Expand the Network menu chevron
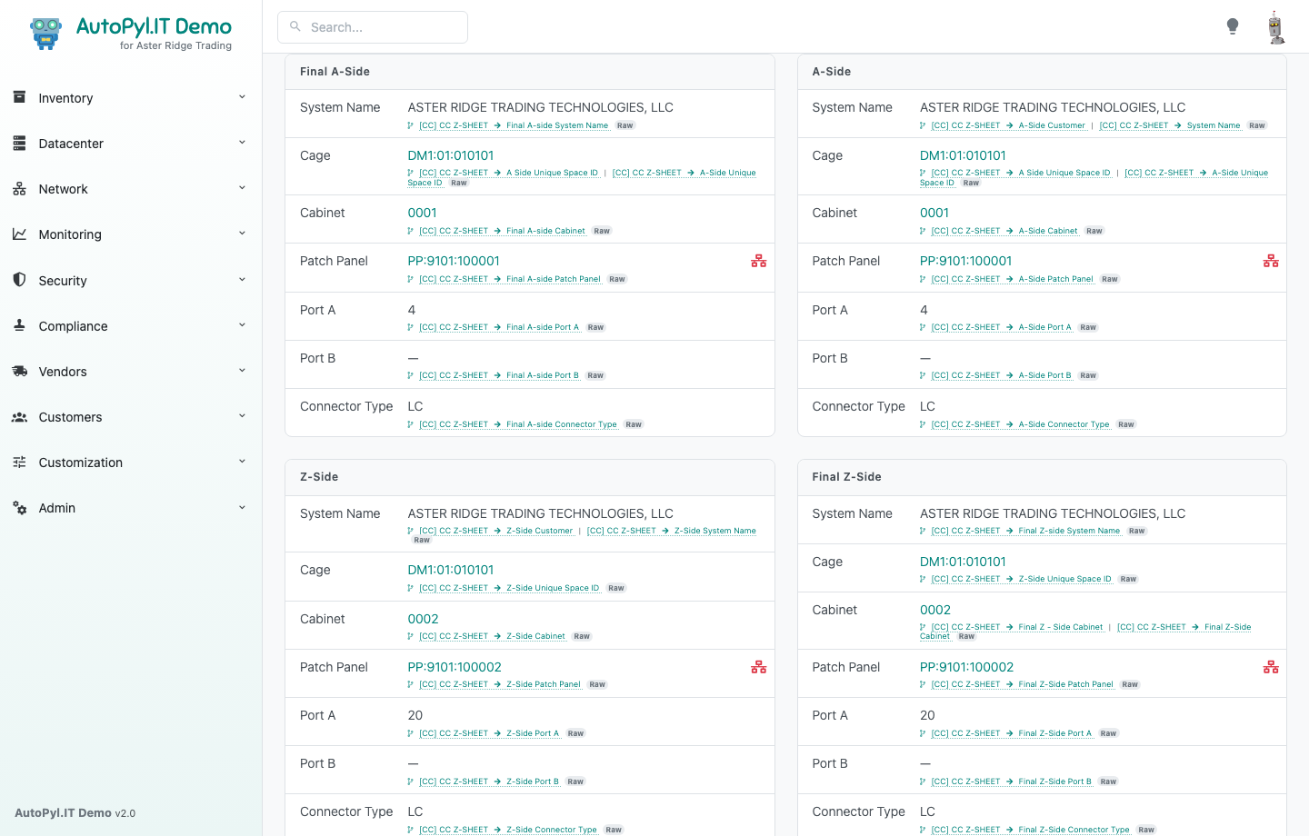Image resolution: width=1309 pixels, height=836 pixels. tap(242, 188)
